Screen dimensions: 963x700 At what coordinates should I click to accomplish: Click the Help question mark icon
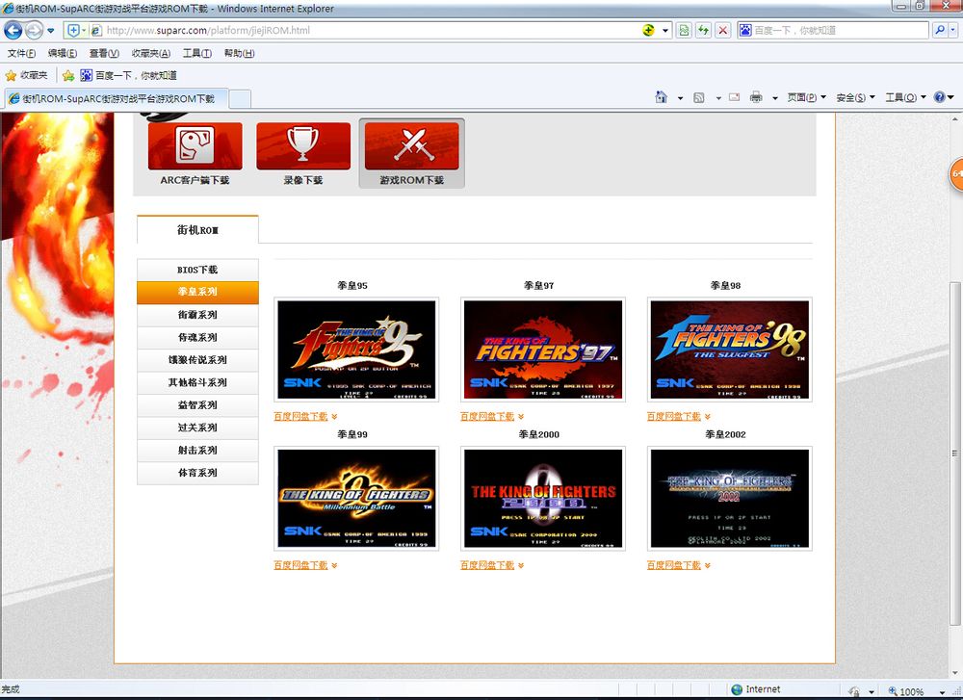[x=940, y=97]
